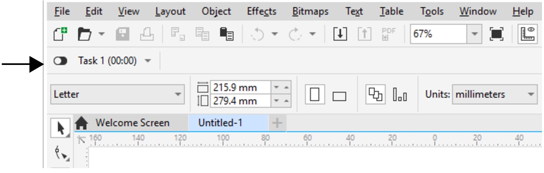Select the Pick tool arrow

tap(60, 129)
